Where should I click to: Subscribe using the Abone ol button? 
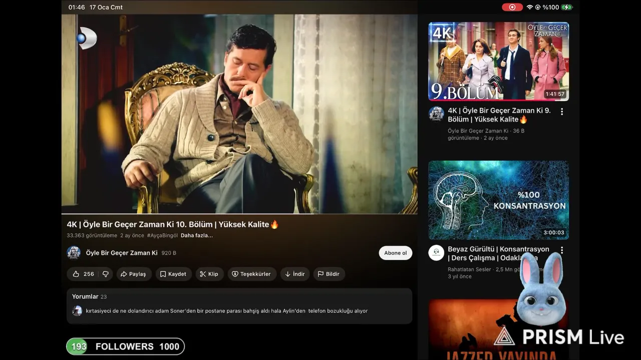[395, 253]
